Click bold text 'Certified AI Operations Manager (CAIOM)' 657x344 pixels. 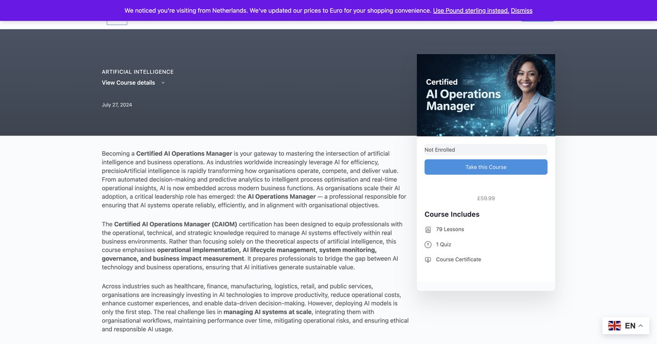tap(176, 224)
